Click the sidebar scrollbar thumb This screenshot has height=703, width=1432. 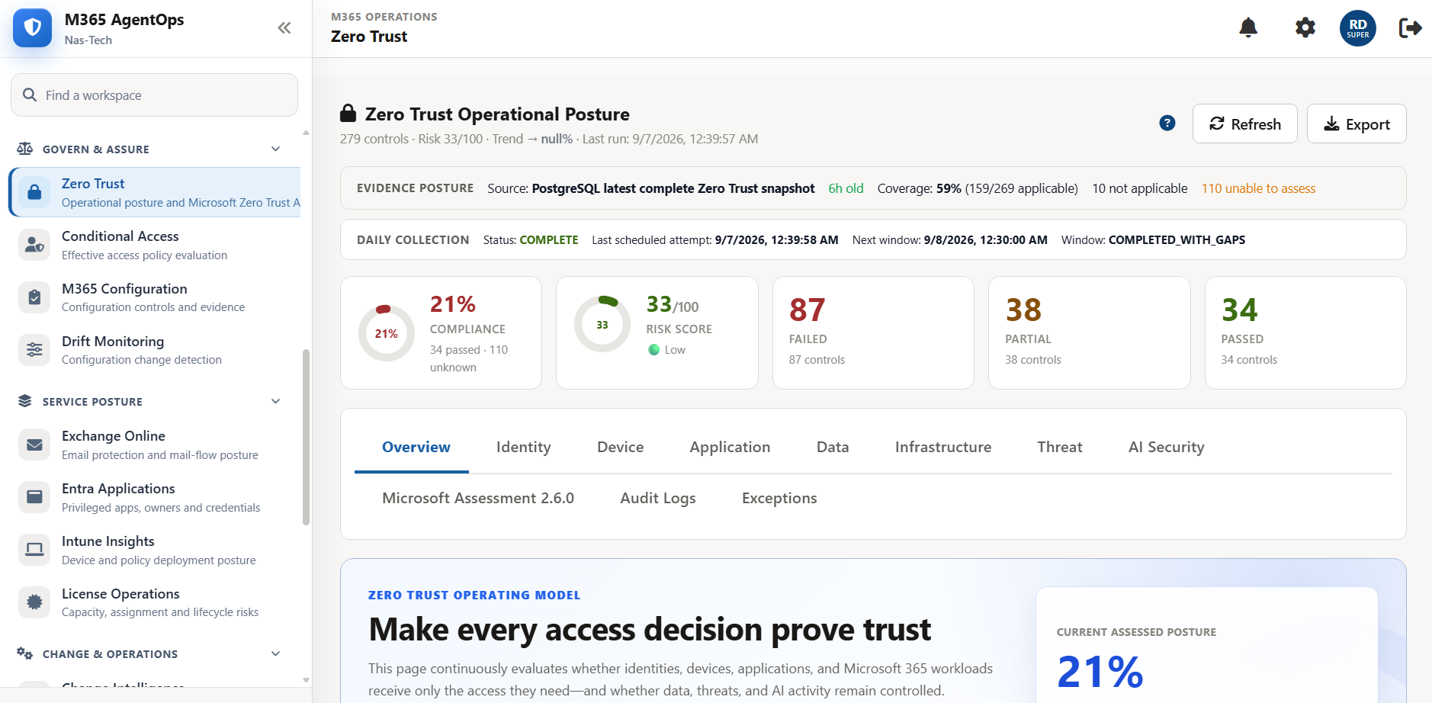(x=306, y=438)
